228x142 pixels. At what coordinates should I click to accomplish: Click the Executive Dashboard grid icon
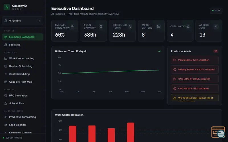pos(6,37)
